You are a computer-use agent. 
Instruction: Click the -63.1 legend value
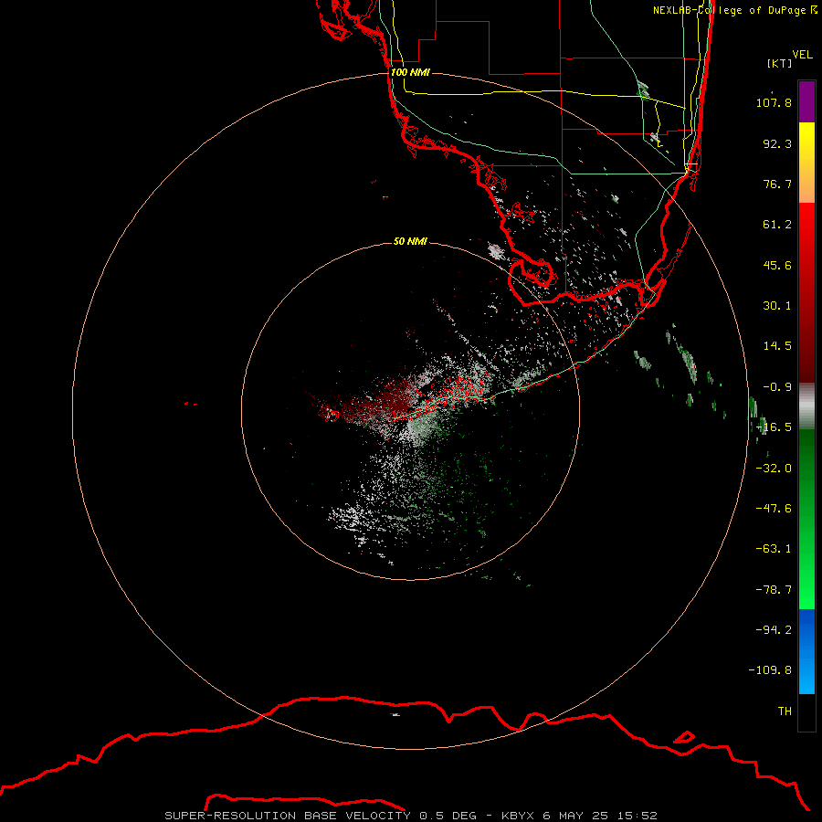(x=774, y=549)
